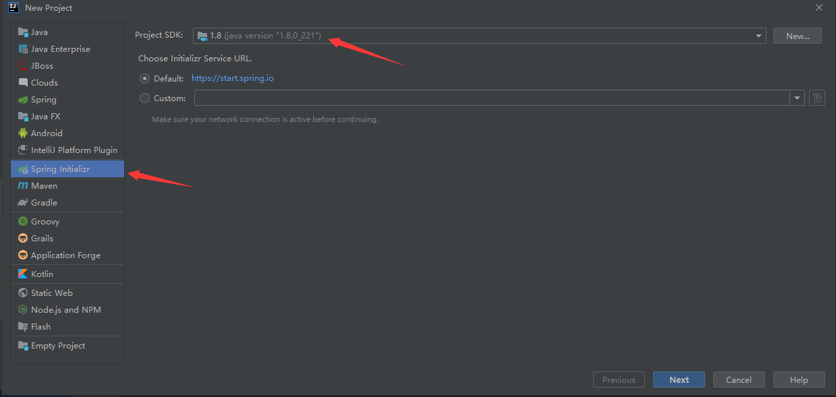Viewport: 836px width, 397px height.
Task: Close the New Project dialog
Action: click(819, 7)
